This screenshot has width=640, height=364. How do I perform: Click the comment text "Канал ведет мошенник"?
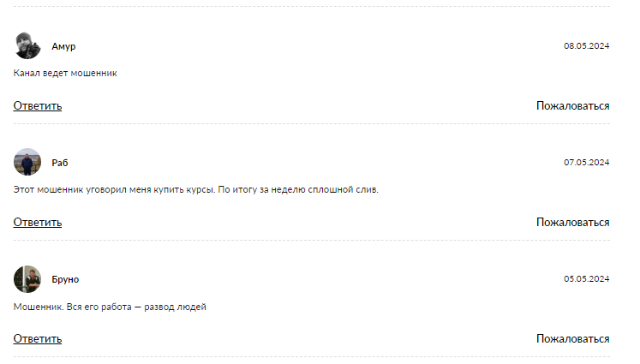(65, 74)
